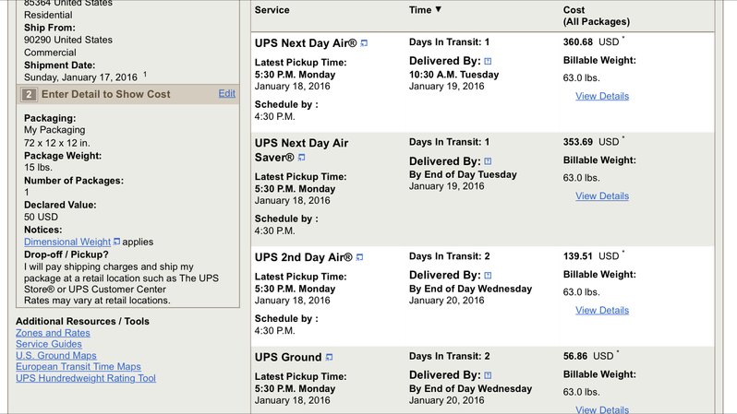Open the Dimensional Weight notice link

67,242
